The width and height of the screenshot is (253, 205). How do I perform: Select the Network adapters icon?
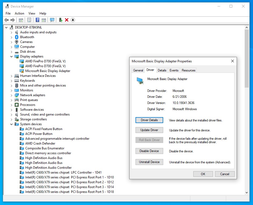[17, 95]
